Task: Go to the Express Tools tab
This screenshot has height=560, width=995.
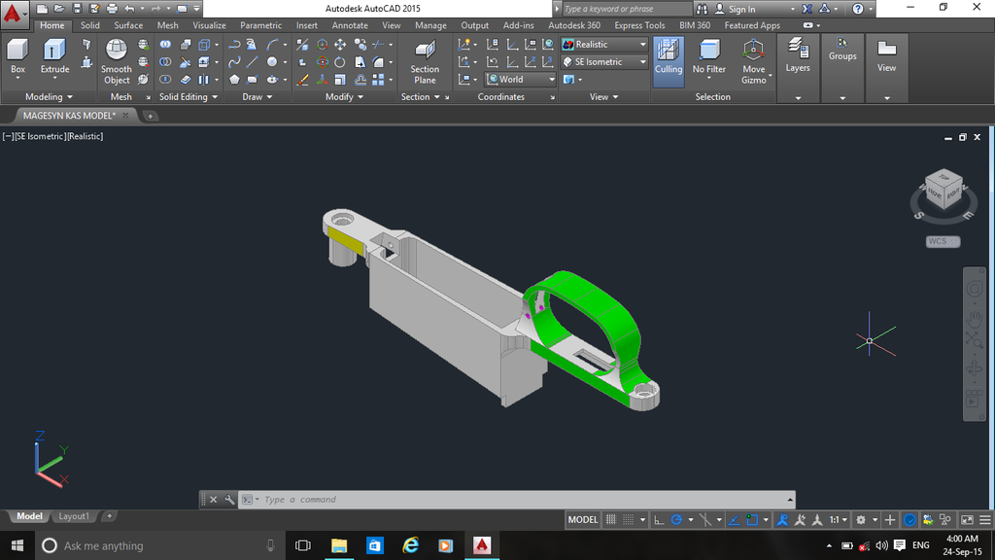Action: point(639,25)
